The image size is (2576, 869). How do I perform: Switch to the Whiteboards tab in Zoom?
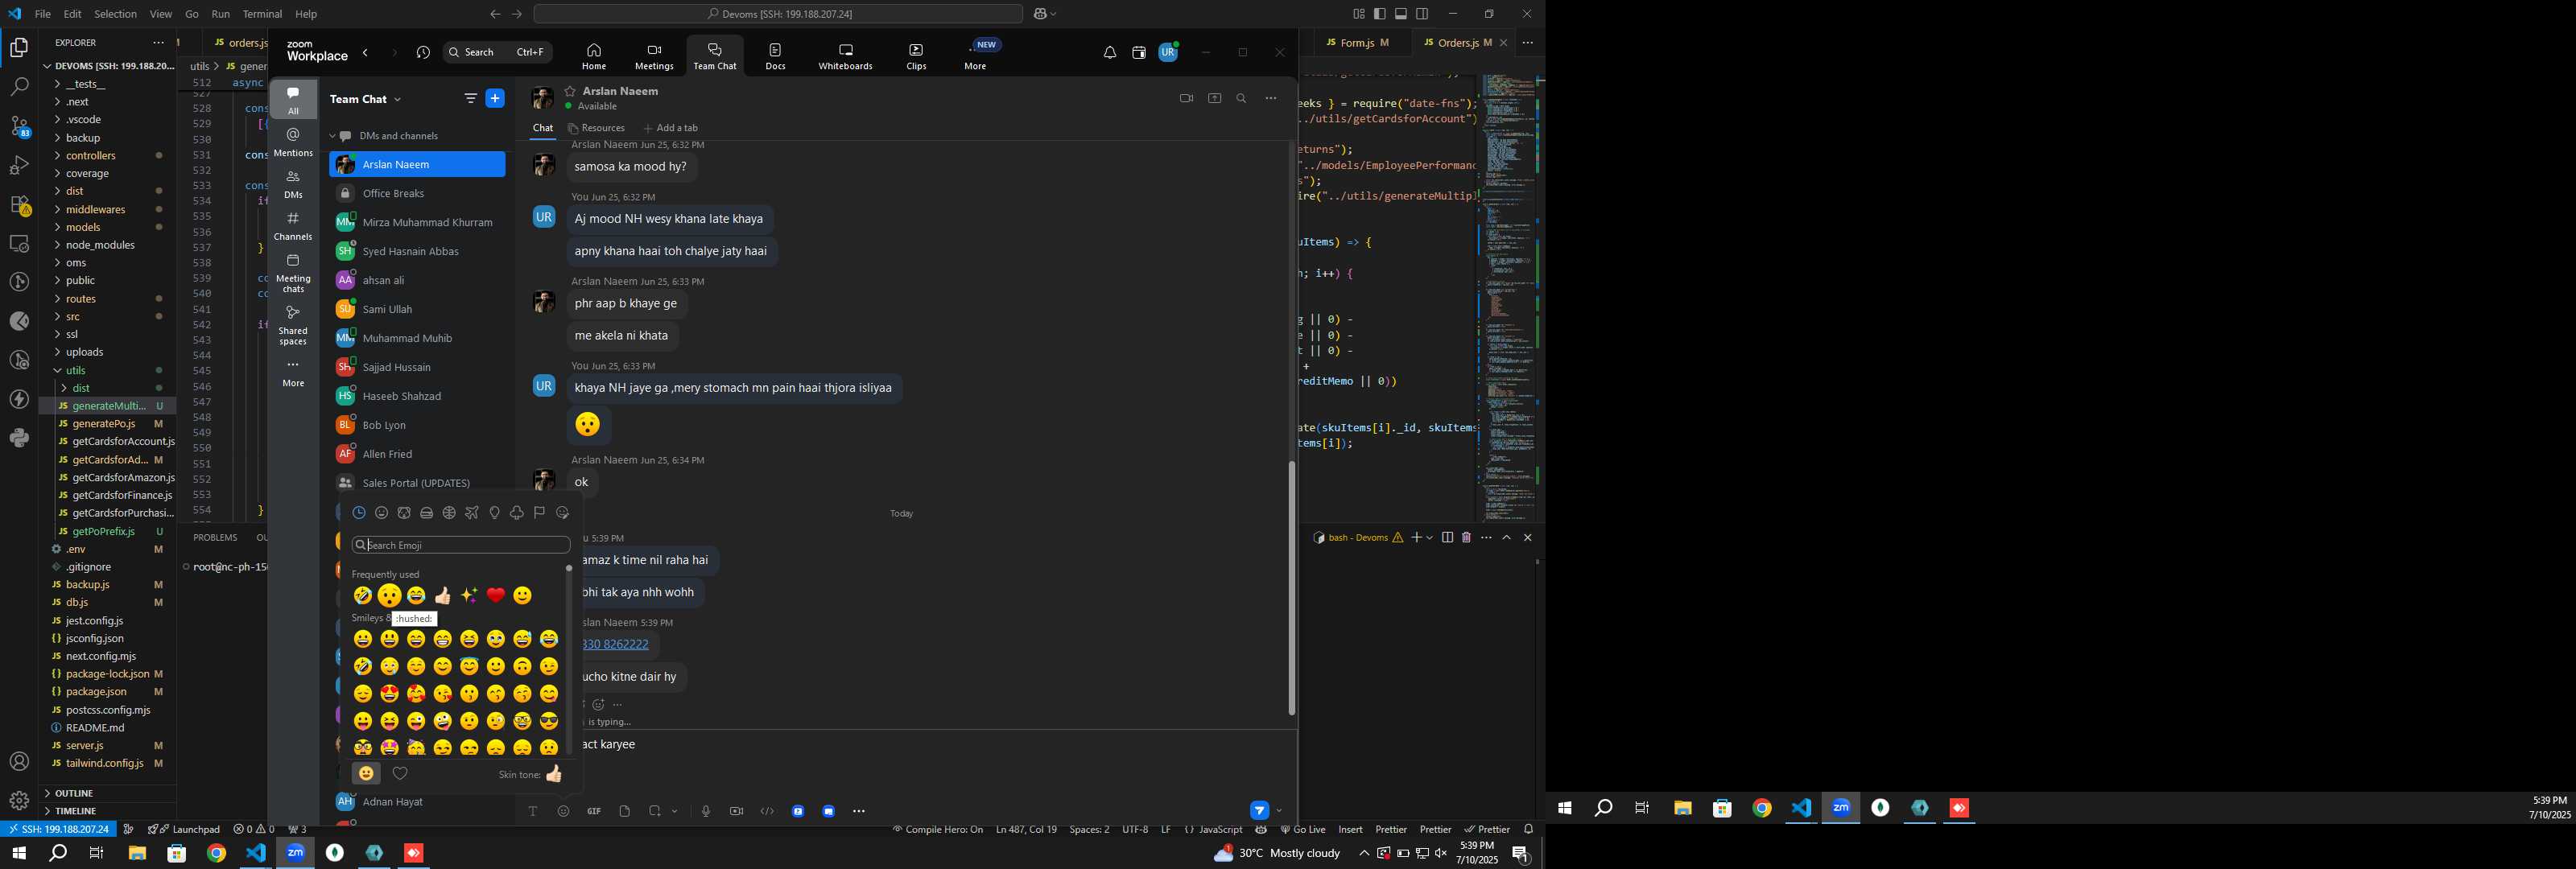point(845,56)
